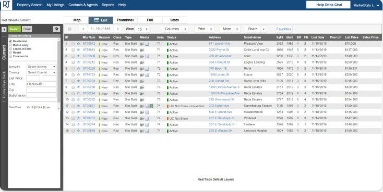Open the Select Activity dropdown
Image resolution: width=383 pixels, height=192 pixels.
tap(41, 67)
